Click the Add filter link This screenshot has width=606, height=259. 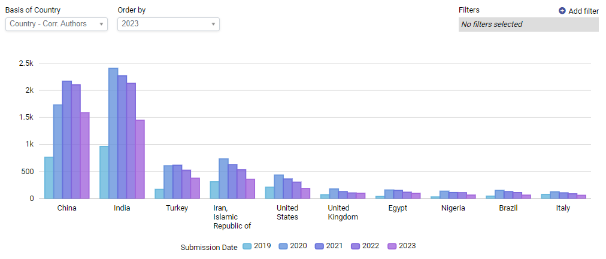point(583,11)
